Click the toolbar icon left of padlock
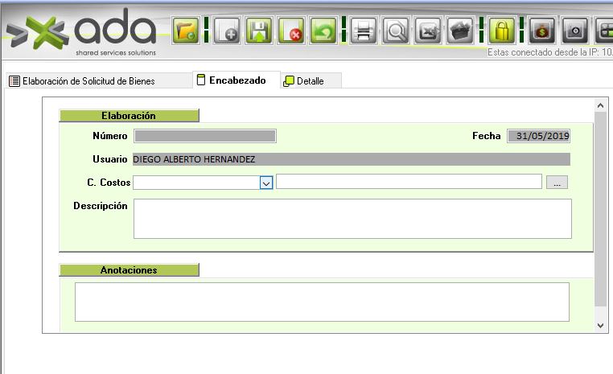Viewport: 613px width, 374px height. coord(460,32)
